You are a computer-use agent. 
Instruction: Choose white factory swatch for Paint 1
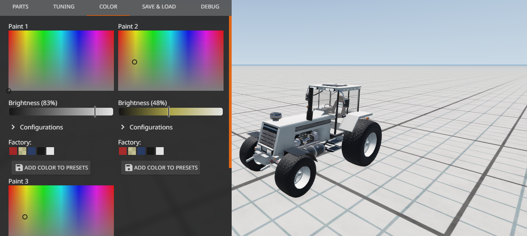point(50,151)
